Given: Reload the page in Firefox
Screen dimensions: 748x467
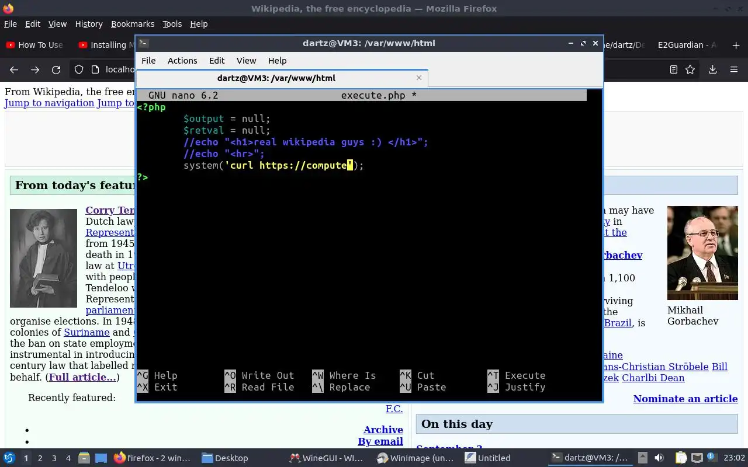Looking at the screenshot, I should 56,69.
